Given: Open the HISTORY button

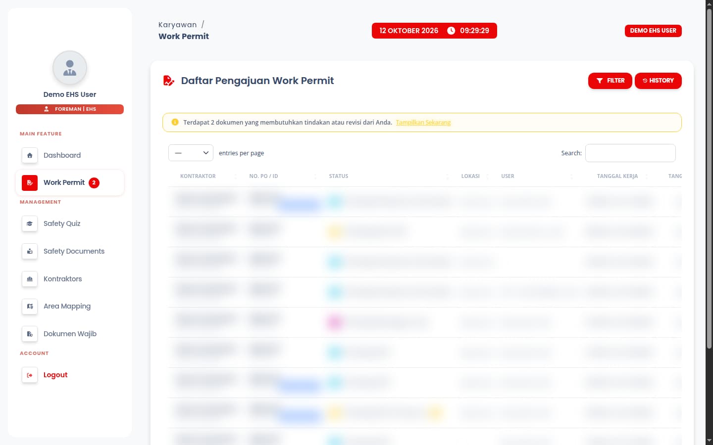Looking at the screenshot, I should point(658,81).
